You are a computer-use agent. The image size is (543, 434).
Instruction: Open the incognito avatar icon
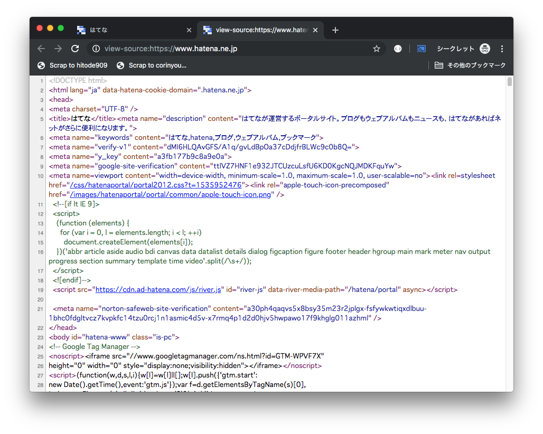tap(485, 49)
